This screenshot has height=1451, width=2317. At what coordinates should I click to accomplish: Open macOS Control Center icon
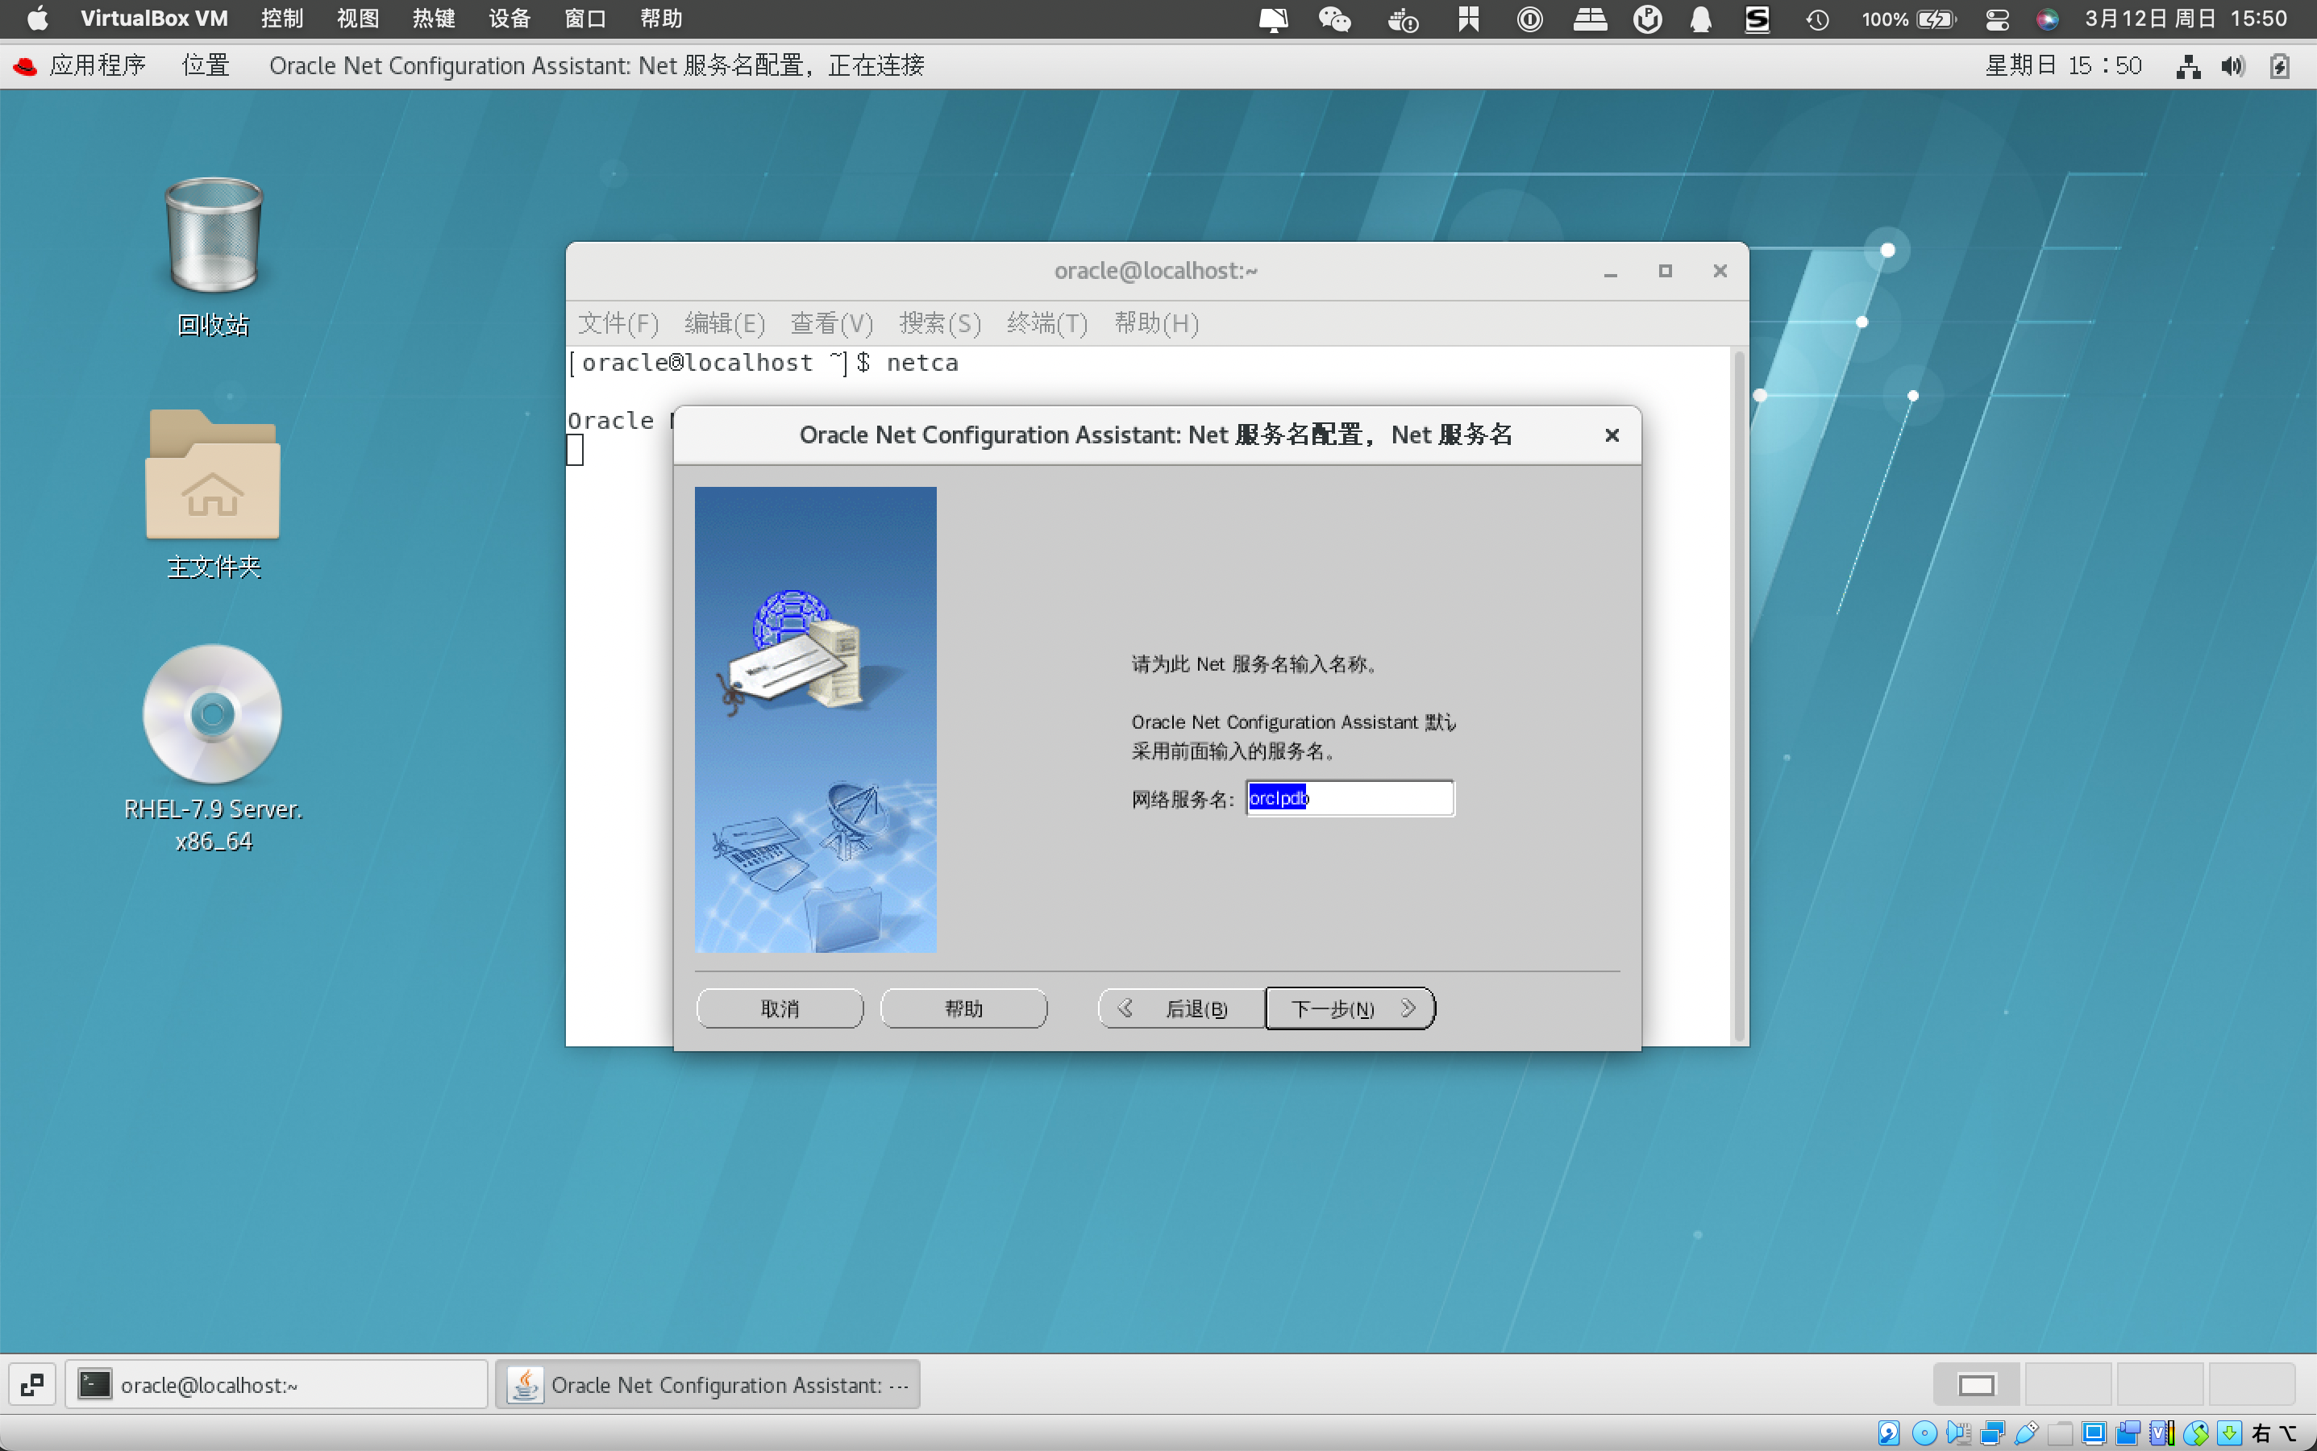[1998, 19]
